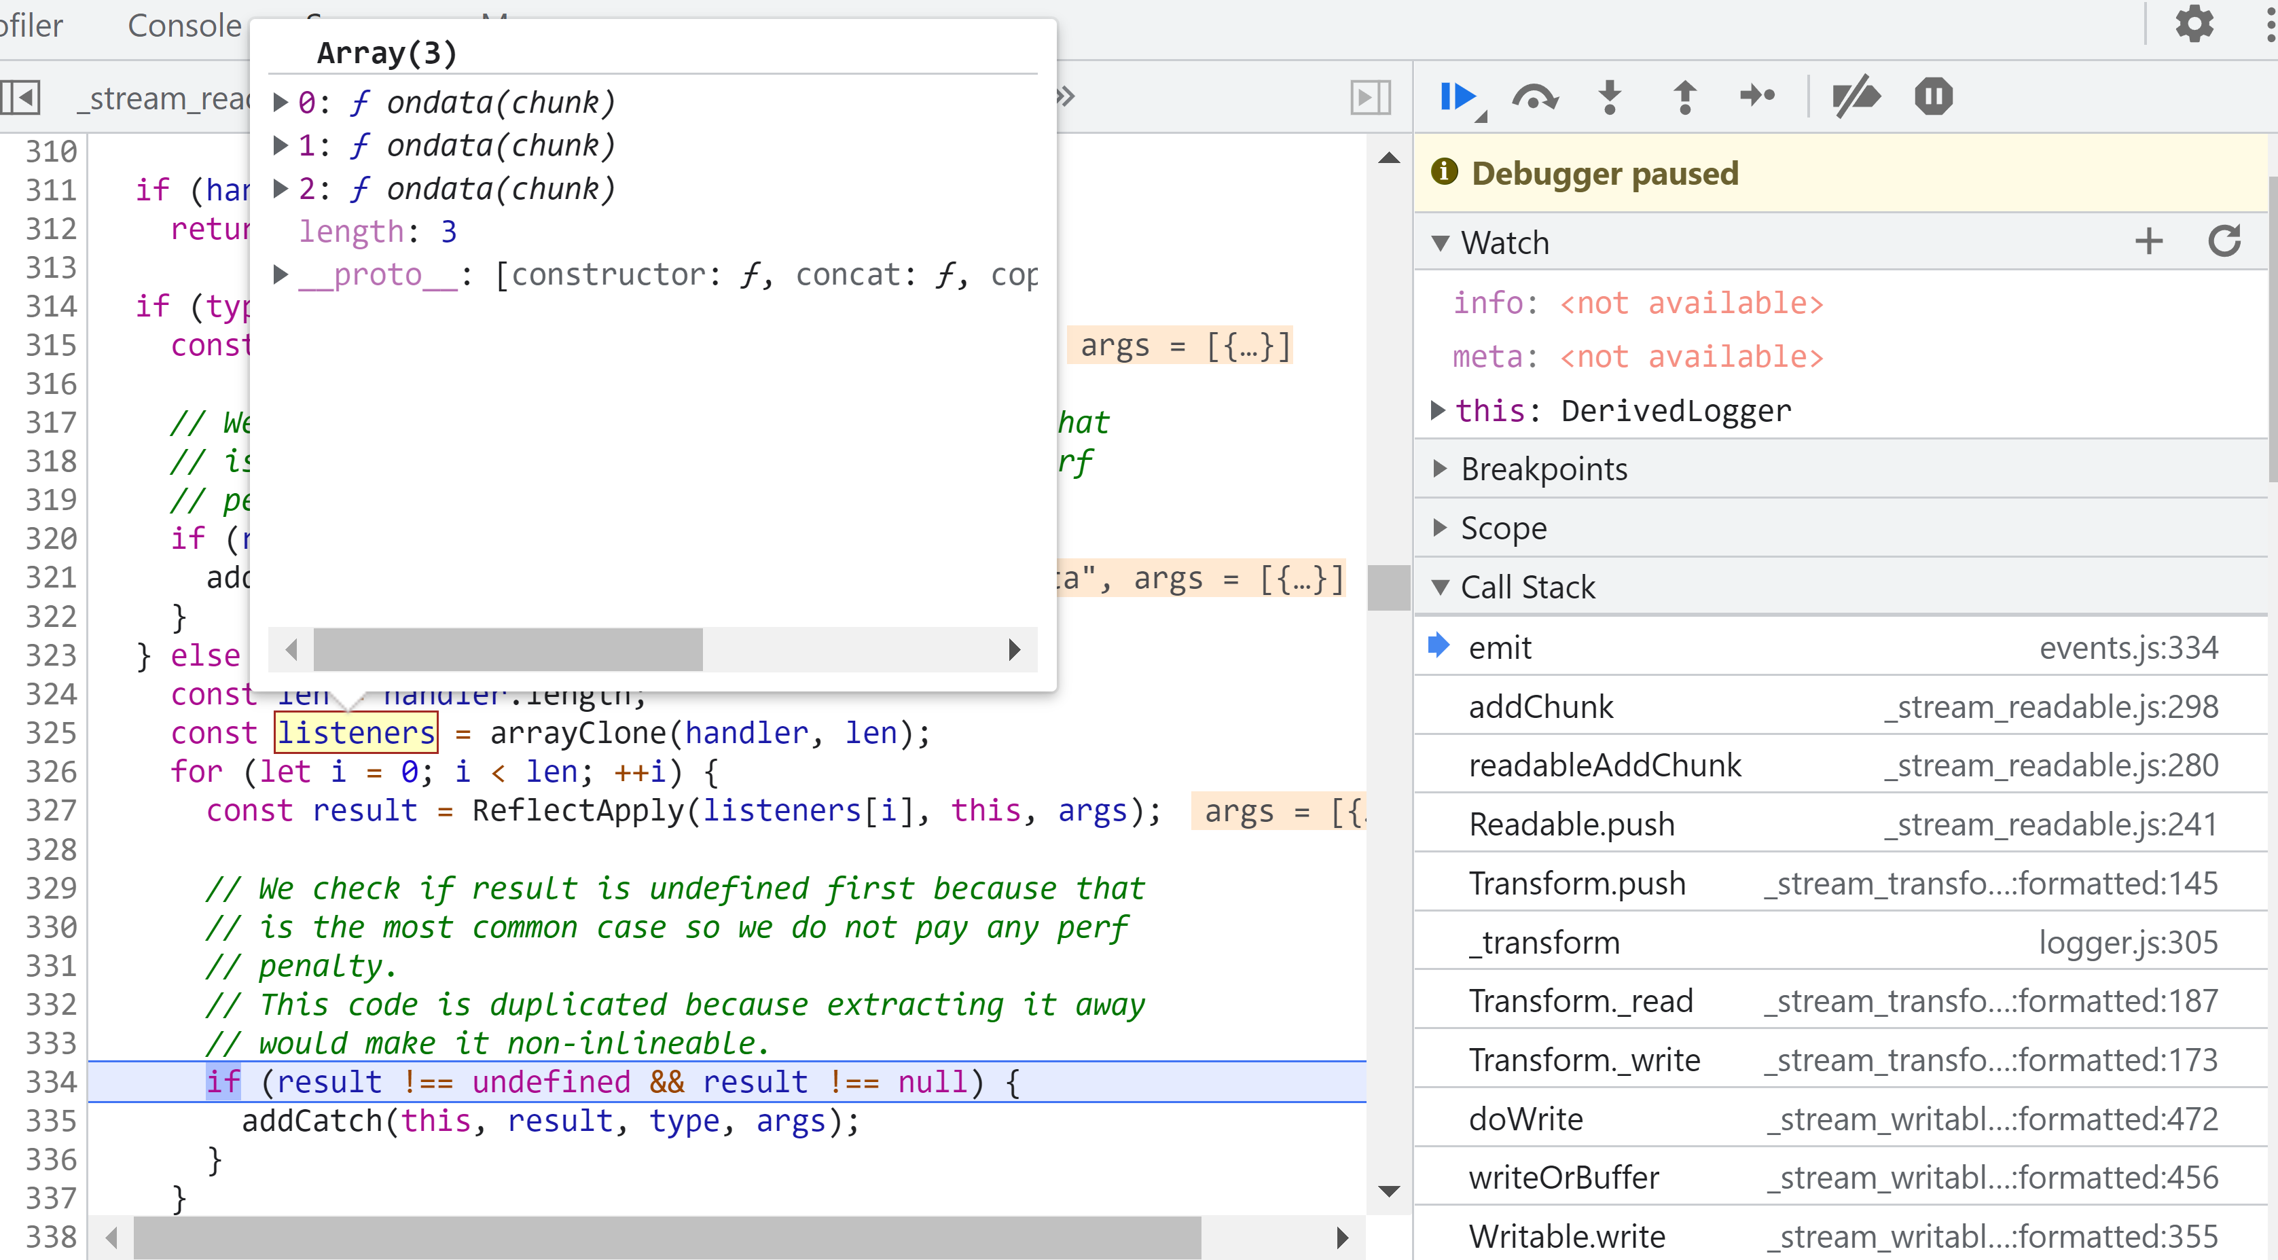Toggle pause on exceptions
This screenshot has height=1260, width=2278.
[1933, 96]
